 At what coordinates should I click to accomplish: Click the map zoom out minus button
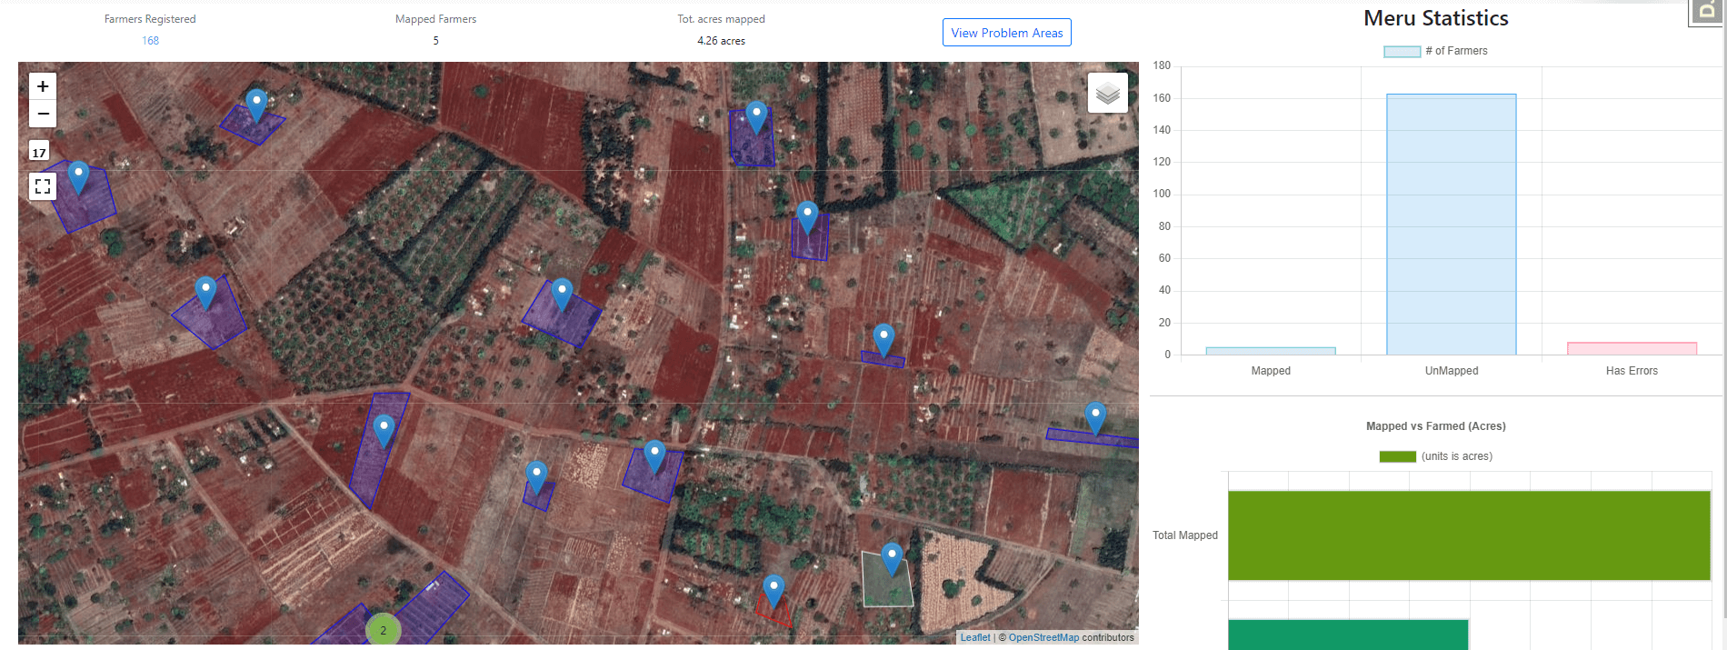tap(43, 114)
